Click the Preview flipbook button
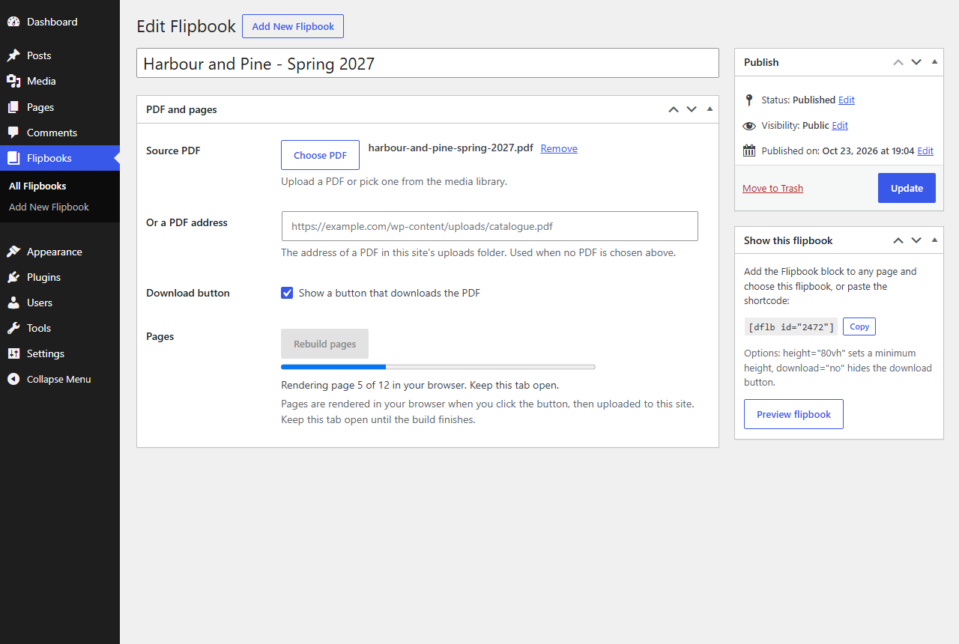Image resolution: width=959 pixels, height=644 pixels. point(793,414)
